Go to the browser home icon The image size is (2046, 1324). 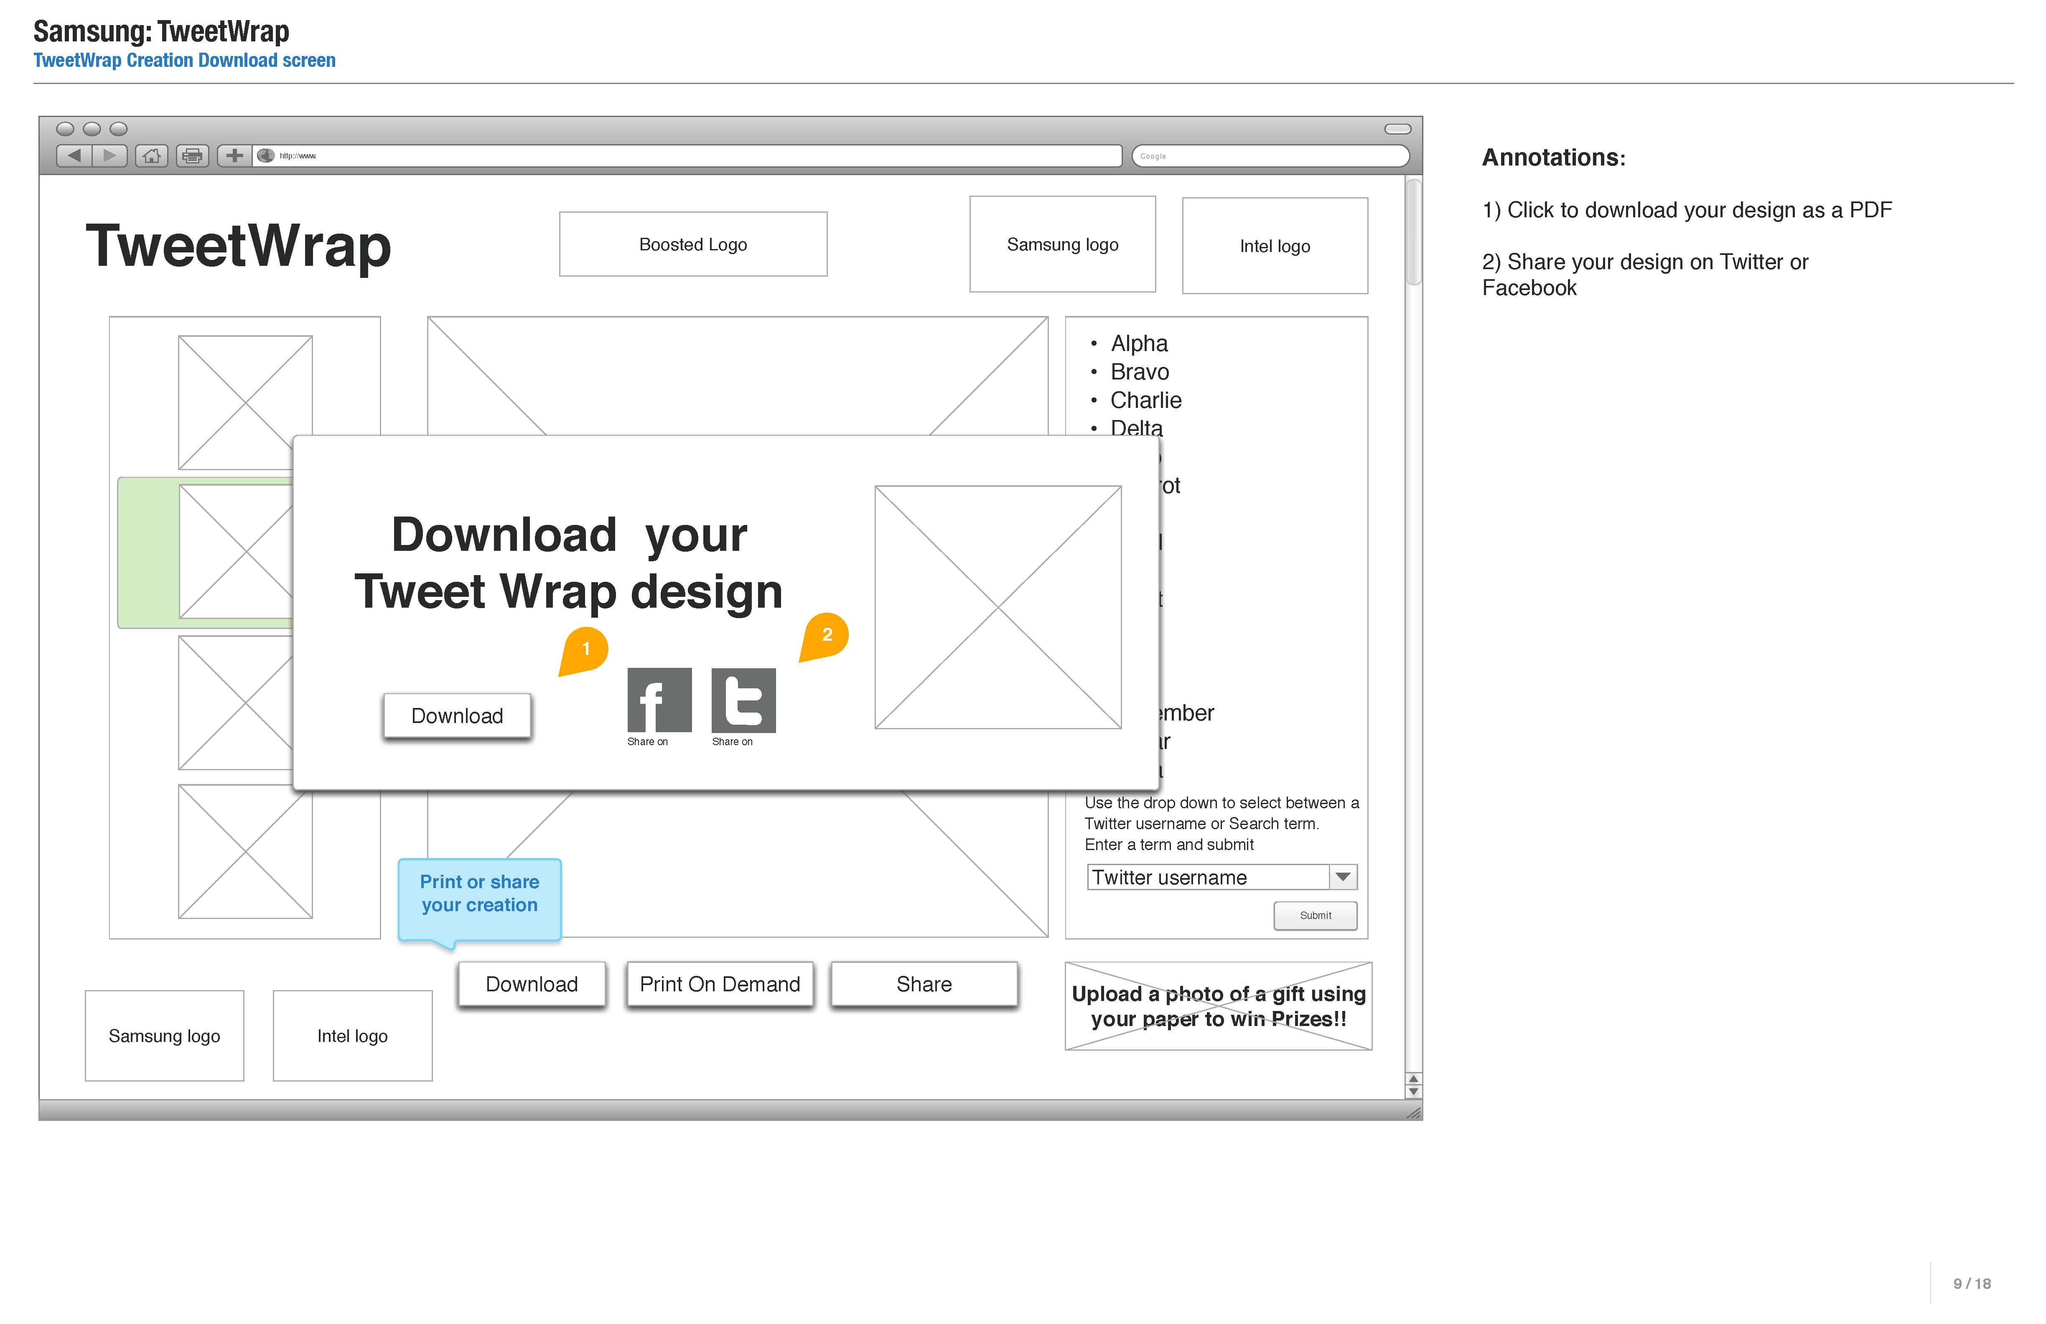click(x=152, y=155)
